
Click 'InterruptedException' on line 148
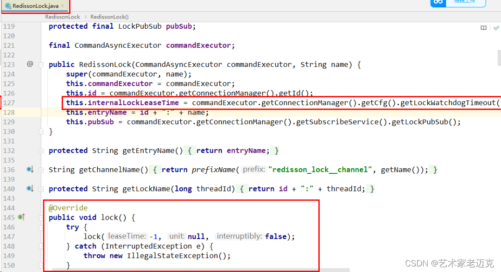tap(149, 246)
